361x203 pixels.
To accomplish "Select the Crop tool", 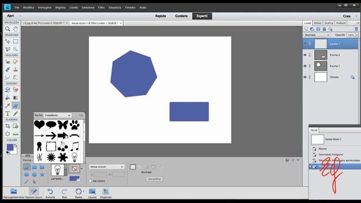I will coord(7,126).
